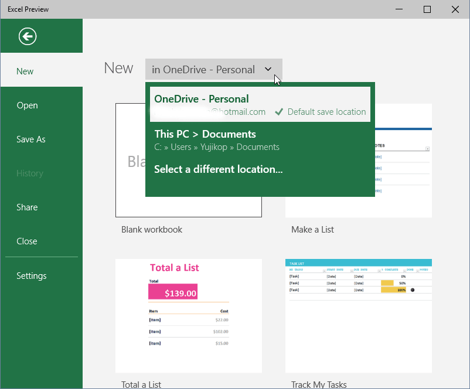Click the Blank workbook label
This screenshot has width=470, height=389.
[152, 230]
